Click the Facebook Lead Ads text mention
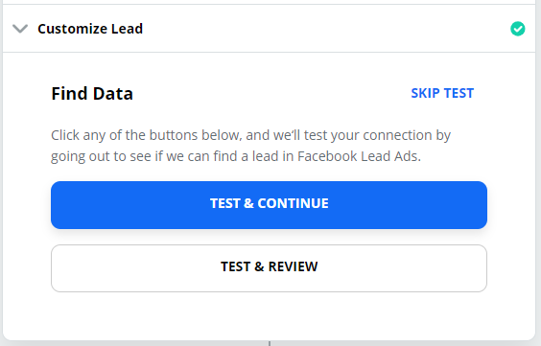The height and width of the screenshot is (346, 541). 359,156
